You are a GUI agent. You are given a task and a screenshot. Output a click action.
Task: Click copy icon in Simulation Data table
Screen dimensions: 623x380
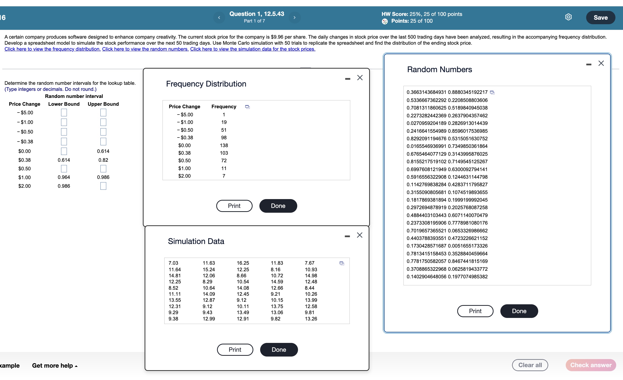342,263
